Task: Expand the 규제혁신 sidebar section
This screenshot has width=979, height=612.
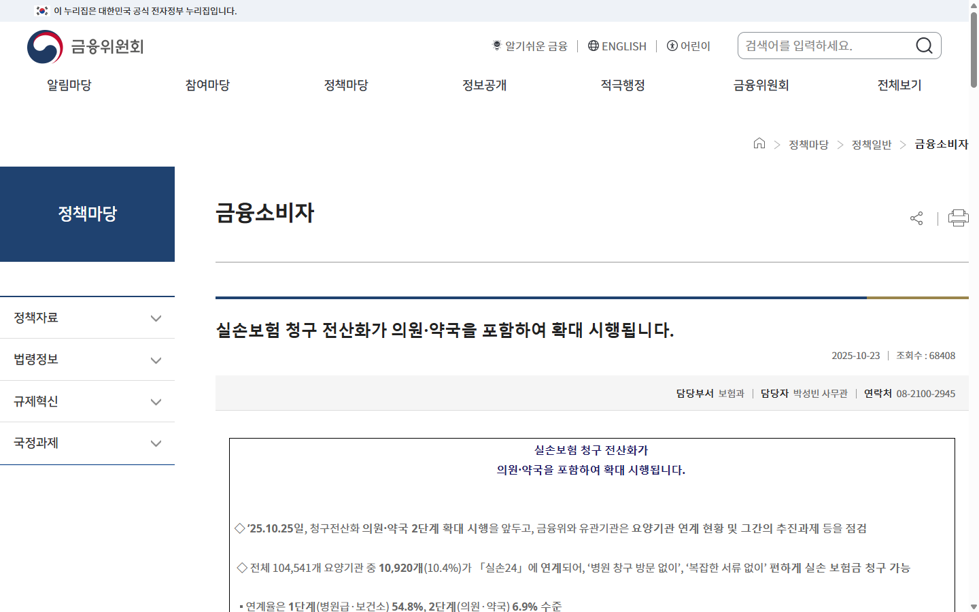Action: (87, 401)
